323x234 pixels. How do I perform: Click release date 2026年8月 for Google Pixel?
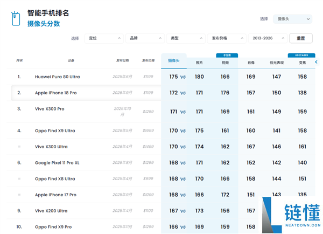point(122,163)
